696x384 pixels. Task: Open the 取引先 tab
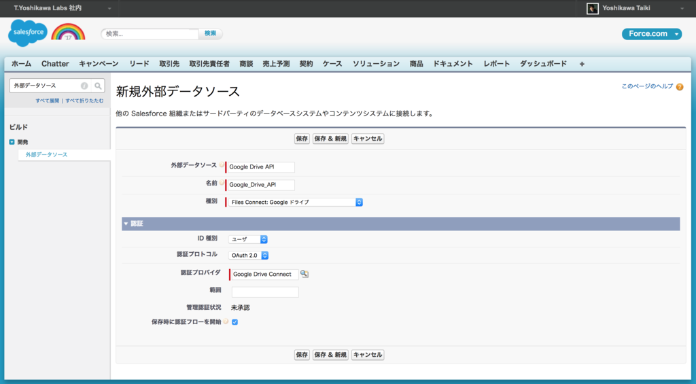[169, 64]
